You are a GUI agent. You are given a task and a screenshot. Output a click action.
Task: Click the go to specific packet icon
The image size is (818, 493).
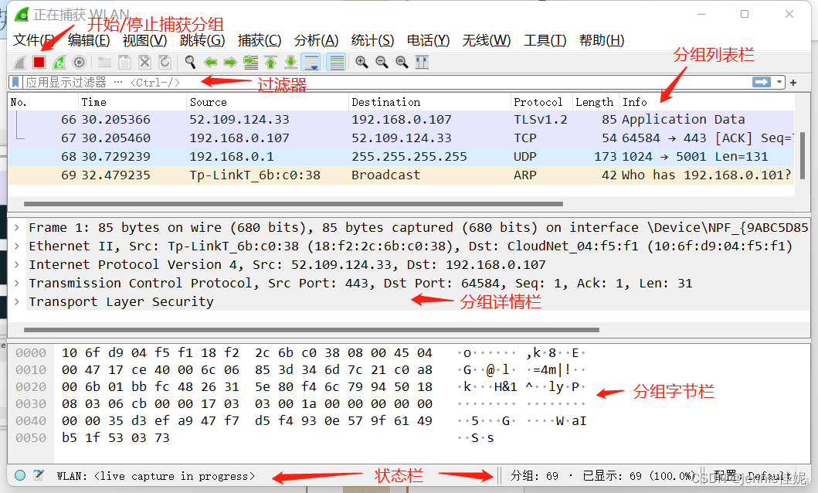click(x=251, y=63)
